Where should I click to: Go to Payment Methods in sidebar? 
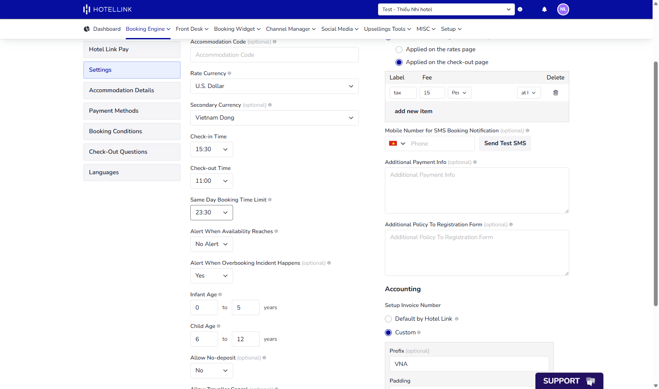point(132,111)
